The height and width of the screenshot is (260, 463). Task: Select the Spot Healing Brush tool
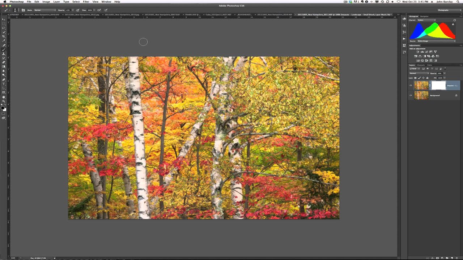pos(3,45)
